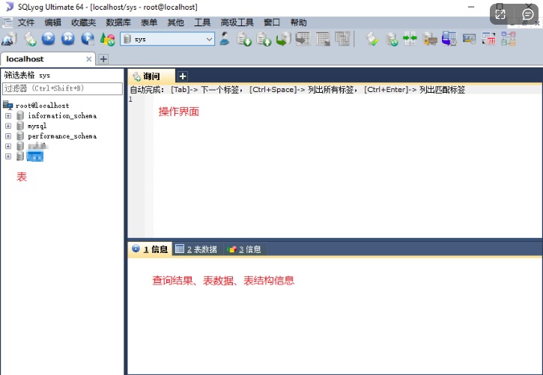Click the database icon with green down arrow
Image resolution: width=543 pixels, height=375 pixels.
244,39
